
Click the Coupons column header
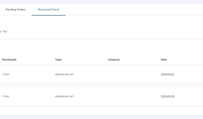pos(114,60)
